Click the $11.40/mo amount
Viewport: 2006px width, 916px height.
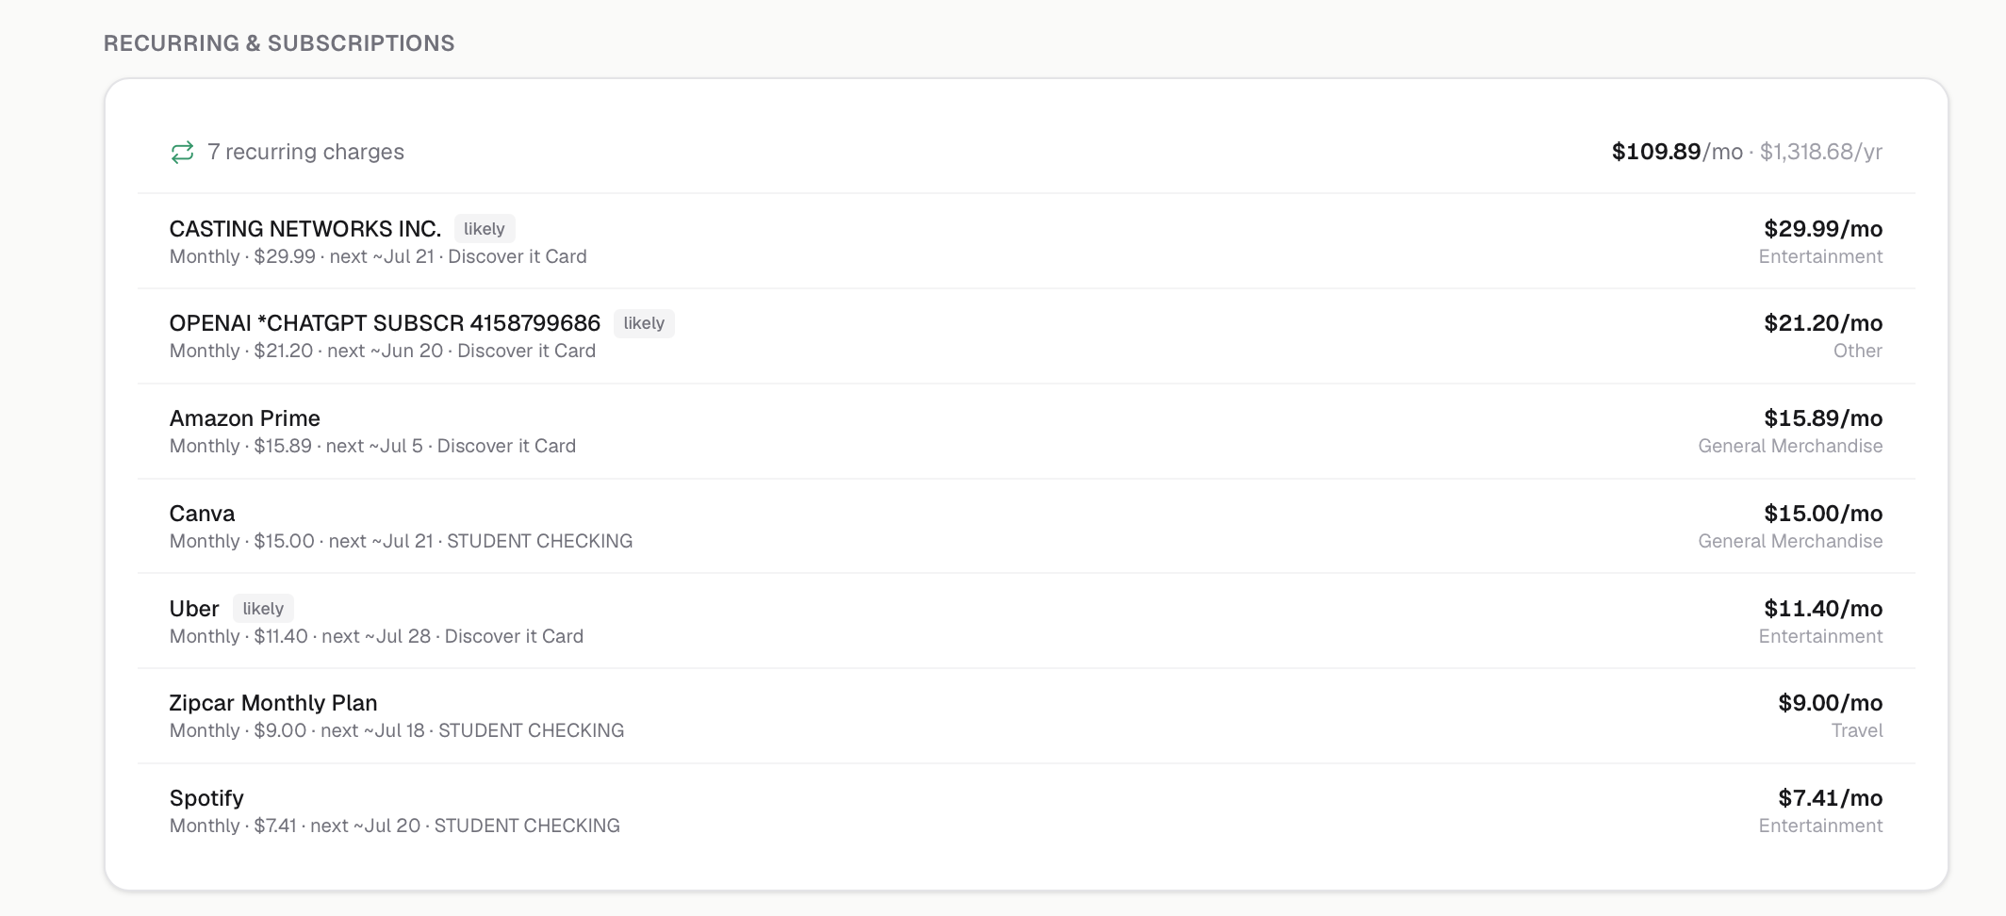pos(1823,609)
